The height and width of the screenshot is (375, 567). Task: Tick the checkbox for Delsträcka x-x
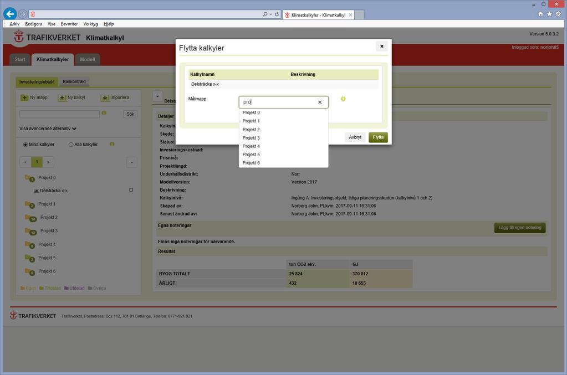(x=131, y=189)
